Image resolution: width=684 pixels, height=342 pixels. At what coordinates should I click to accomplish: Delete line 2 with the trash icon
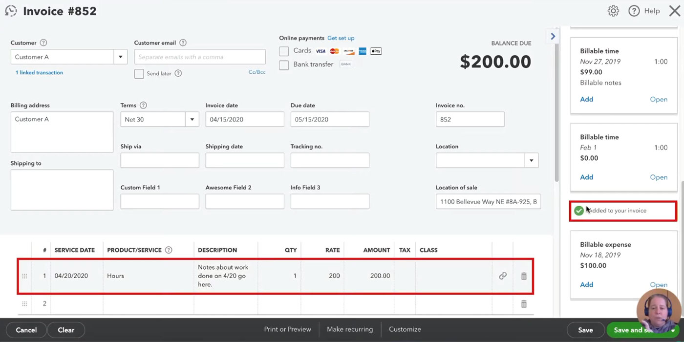(x=524, y=304)
